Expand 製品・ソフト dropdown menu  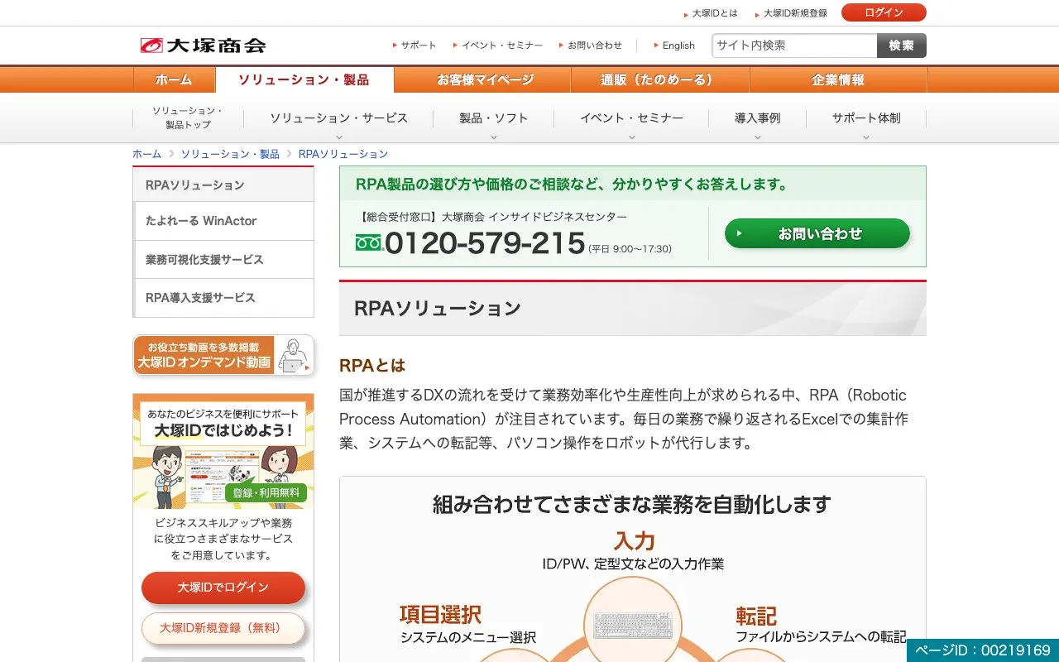494,118
